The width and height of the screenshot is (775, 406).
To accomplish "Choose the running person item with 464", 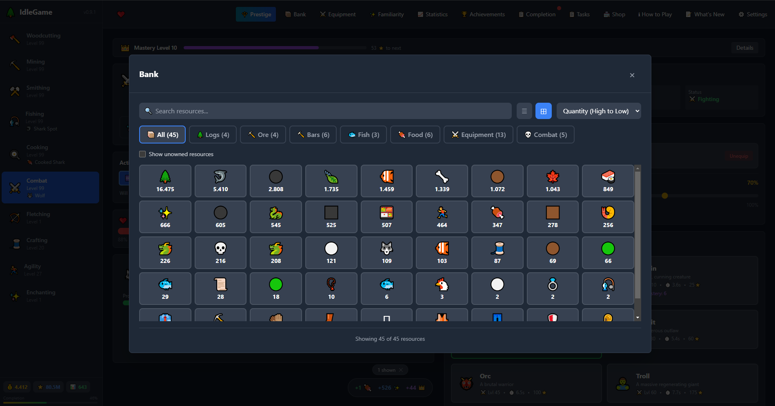I will point(442,217).
